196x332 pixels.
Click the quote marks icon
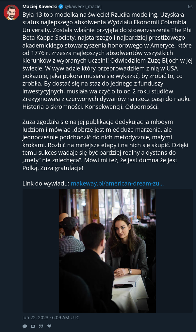pos(41,326)
